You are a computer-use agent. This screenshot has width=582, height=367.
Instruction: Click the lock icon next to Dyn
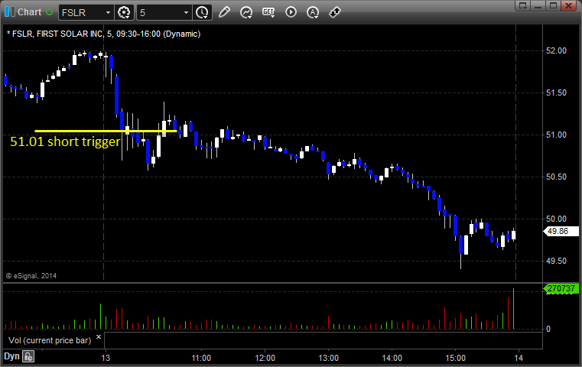(28, 356)
